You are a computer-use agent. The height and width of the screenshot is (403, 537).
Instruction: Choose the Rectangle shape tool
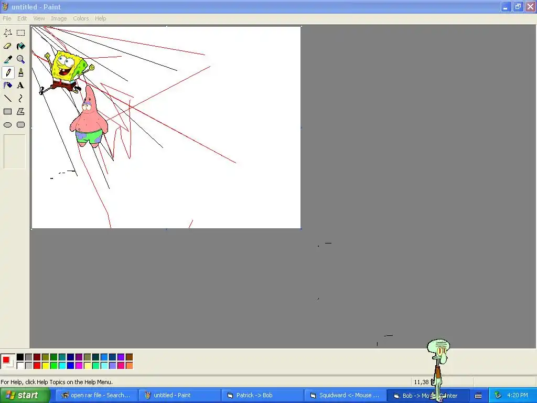[x=7, y=112]
